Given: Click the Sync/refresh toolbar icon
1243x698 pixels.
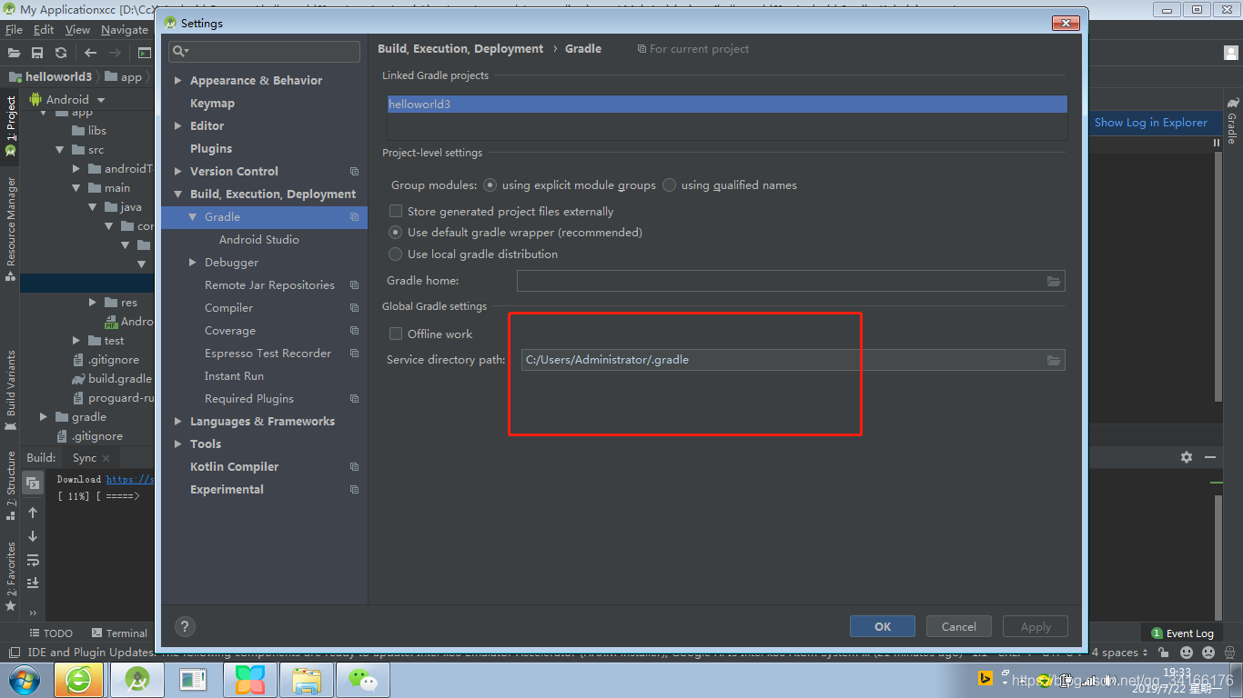Looking at the screenshot, I should tap(61, 53).
